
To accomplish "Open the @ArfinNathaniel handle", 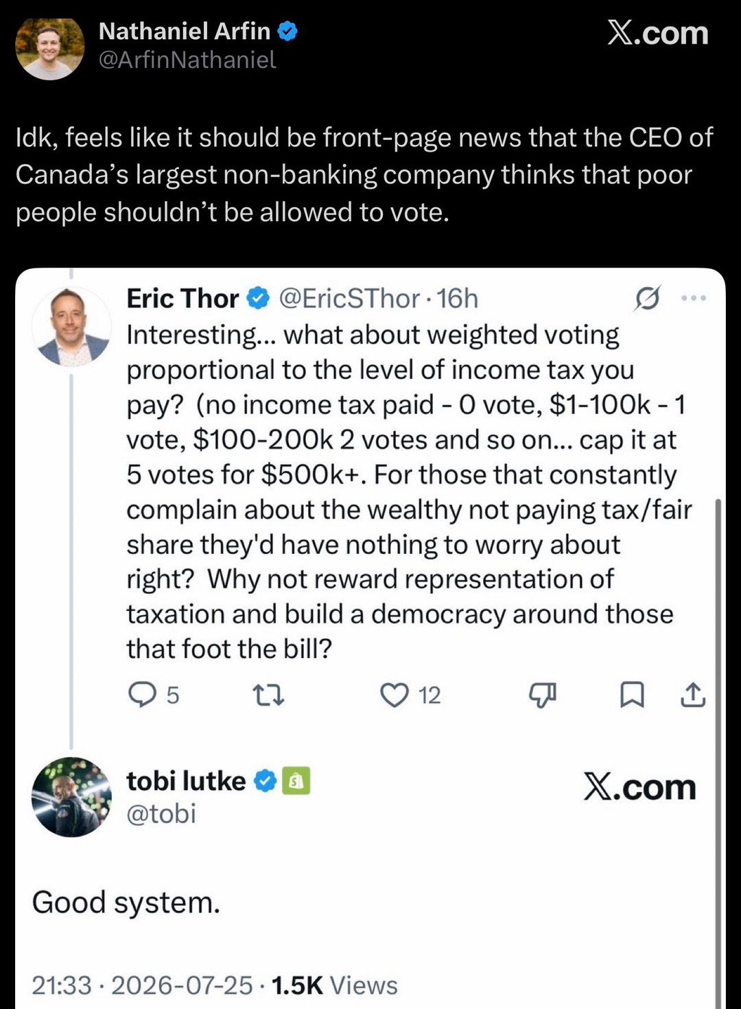I will click(187, 60).
